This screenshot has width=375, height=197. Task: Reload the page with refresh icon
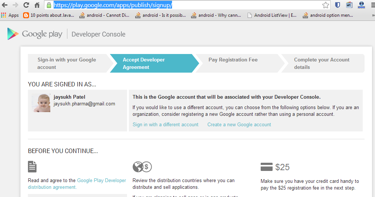[x=26, y=5]
